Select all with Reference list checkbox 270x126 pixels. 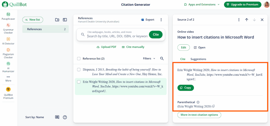tap(79, 59)
